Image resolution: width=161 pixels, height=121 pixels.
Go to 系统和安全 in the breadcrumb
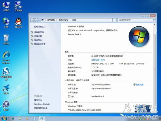[x=64, y=20]
